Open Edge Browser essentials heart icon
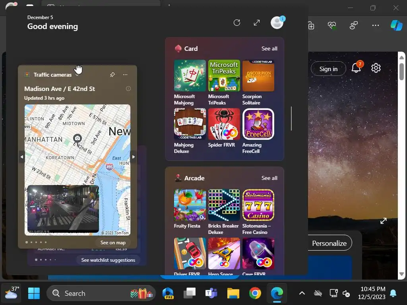The height and width of the screenshot is (305, 407). point(332,25)
